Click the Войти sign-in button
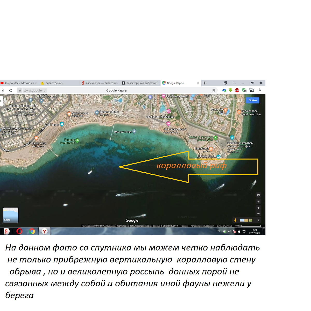The height and width of the screenshot is (311, 311). click(253, 100)
